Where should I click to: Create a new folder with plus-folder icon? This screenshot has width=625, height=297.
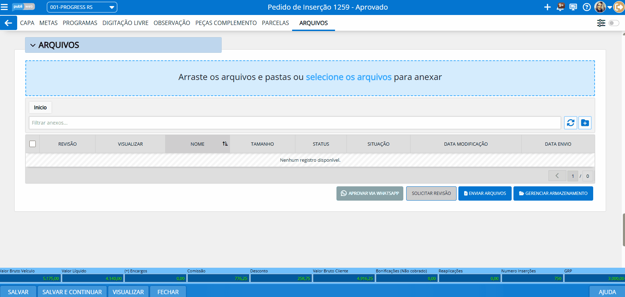[x=585, y=123]
